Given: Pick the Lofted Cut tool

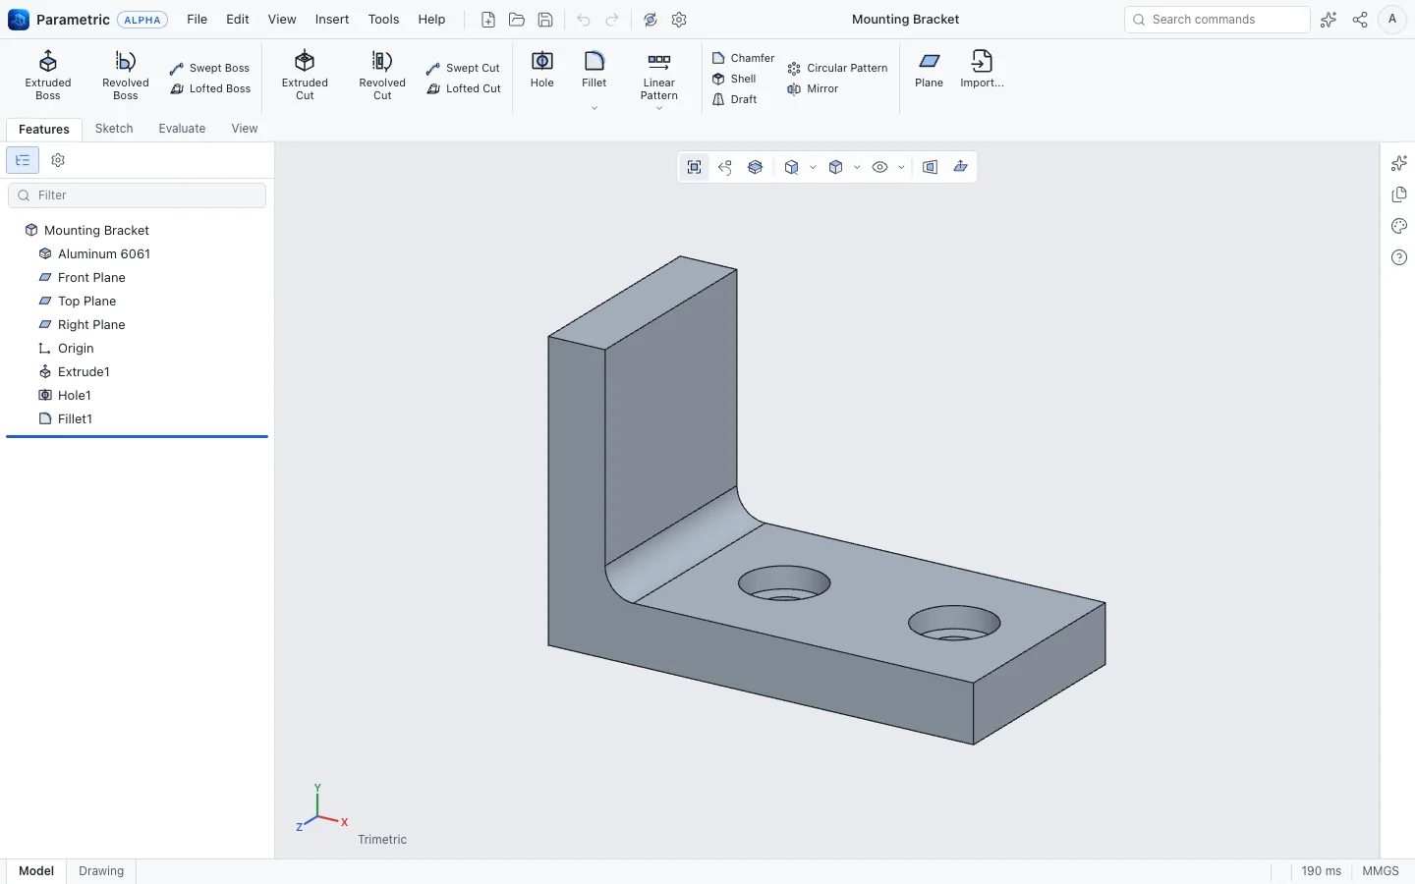Looking at the screenshot, I should pos(464,88).
